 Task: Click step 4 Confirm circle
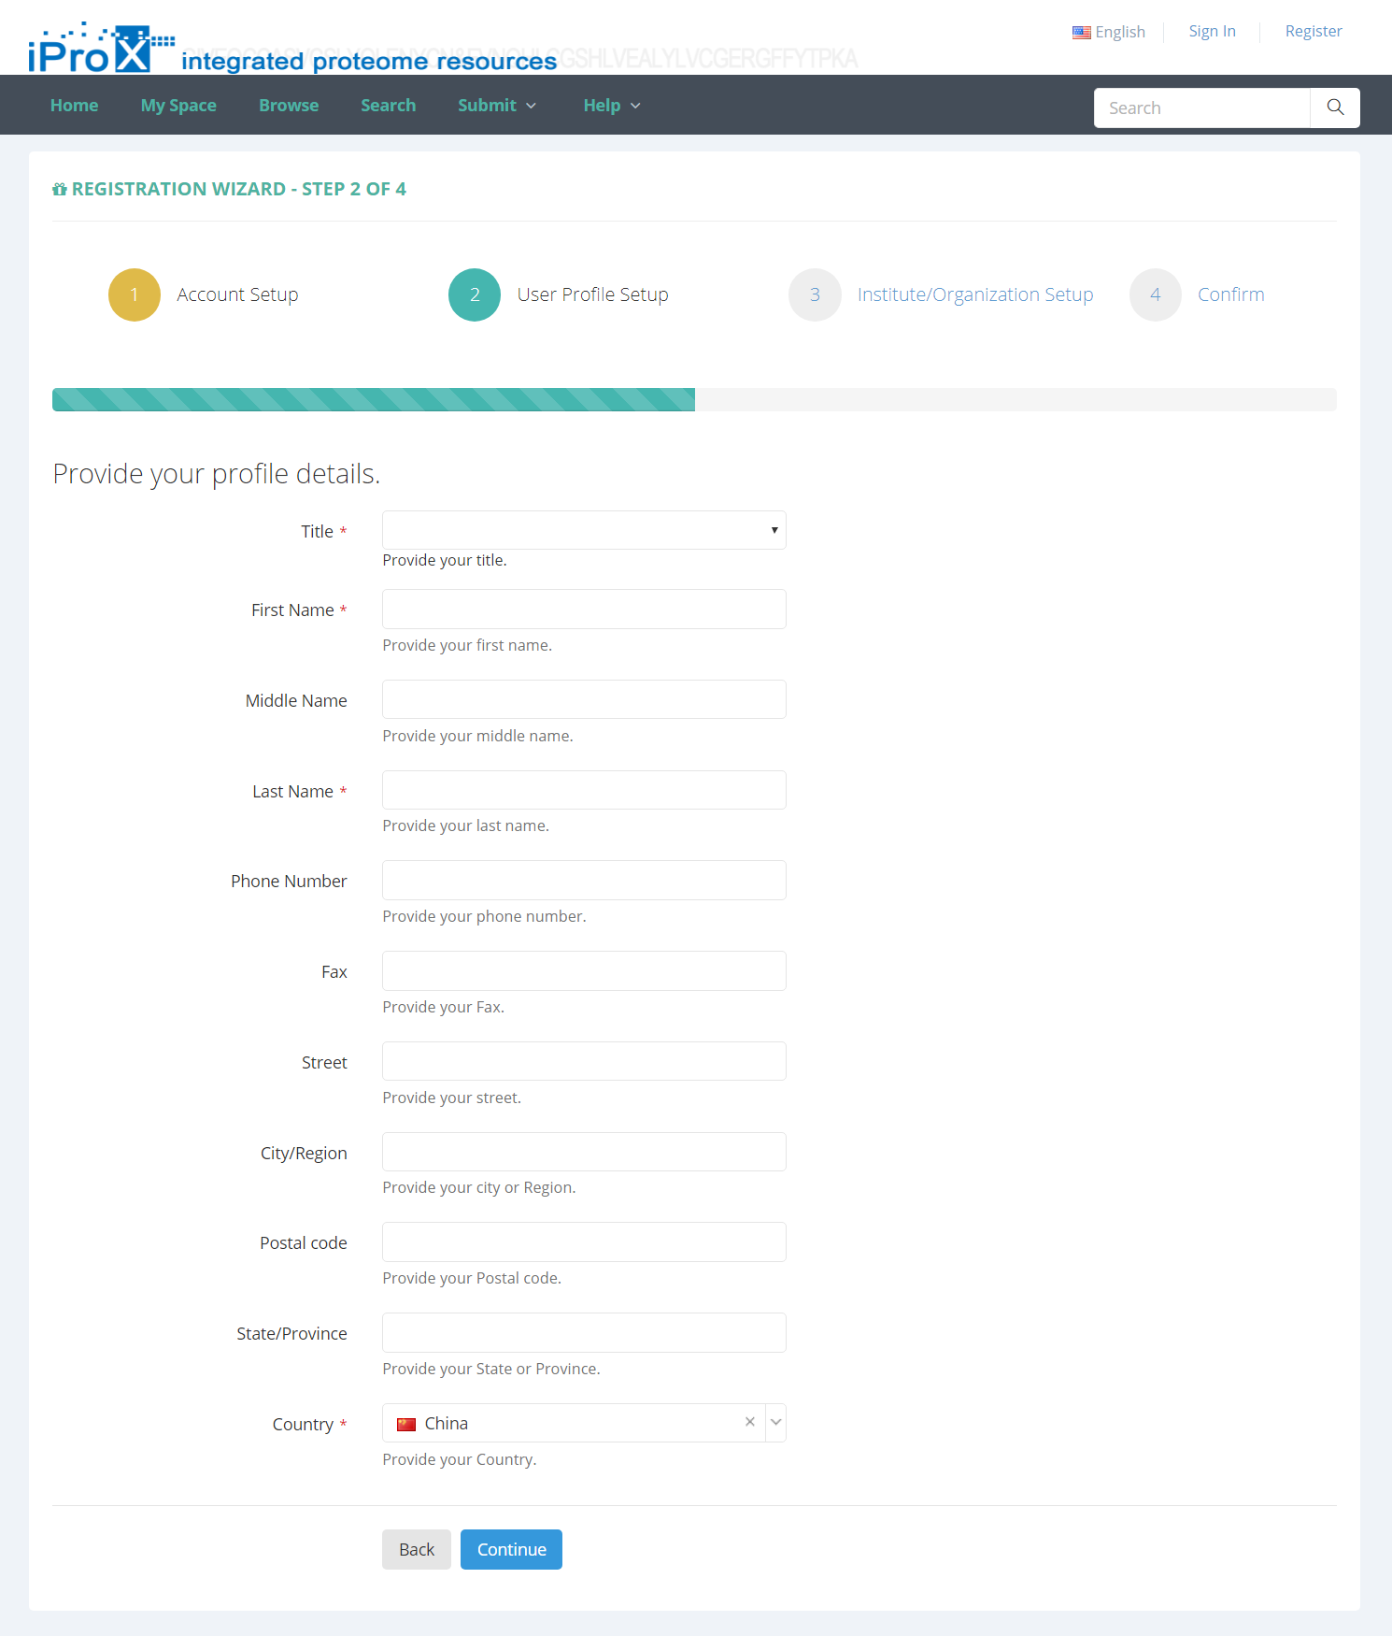click(x=1156, y=295)
